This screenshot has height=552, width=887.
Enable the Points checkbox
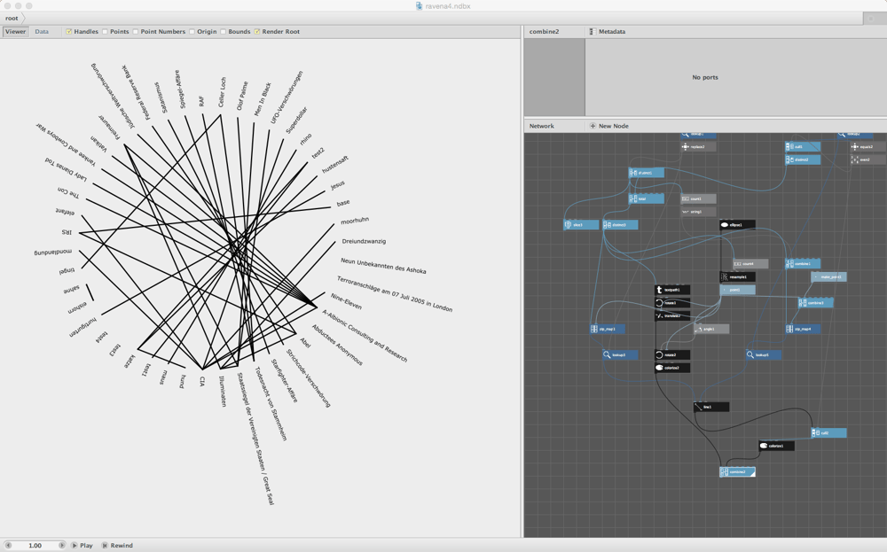coord(106,32)
